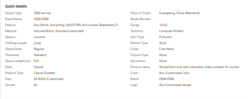This screenshot has width=251, height=99.
Task: Select the Viscose/Nylon material value
Action: pyautogui.click(x=59, y=31)
